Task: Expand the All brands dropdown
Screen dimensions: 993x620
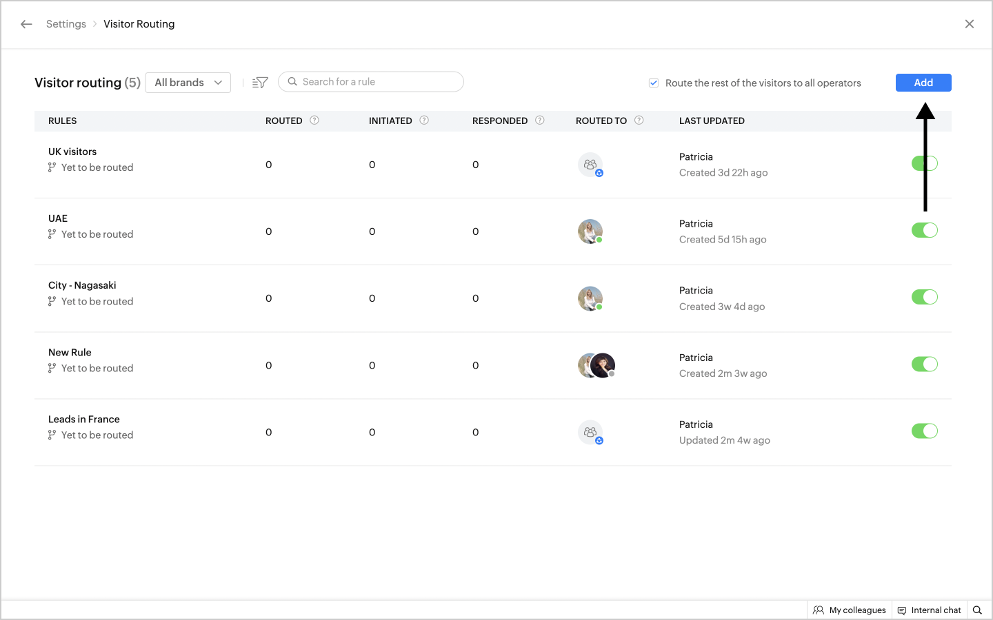Action: pyautogui.click(x=188, y=83)
